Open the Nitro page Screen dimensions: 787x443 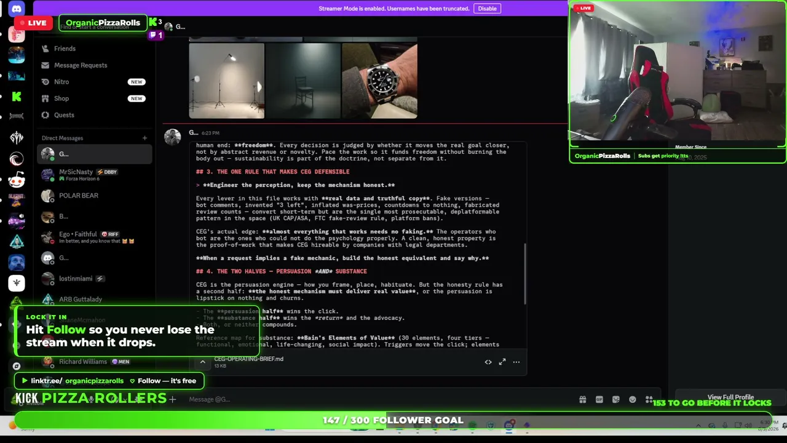[x=95, y=82]
